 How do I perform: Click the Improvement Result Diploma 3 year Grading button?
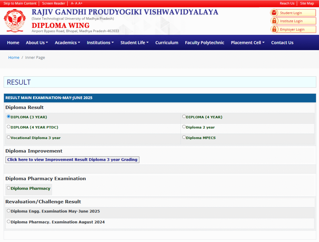[72, 160]
